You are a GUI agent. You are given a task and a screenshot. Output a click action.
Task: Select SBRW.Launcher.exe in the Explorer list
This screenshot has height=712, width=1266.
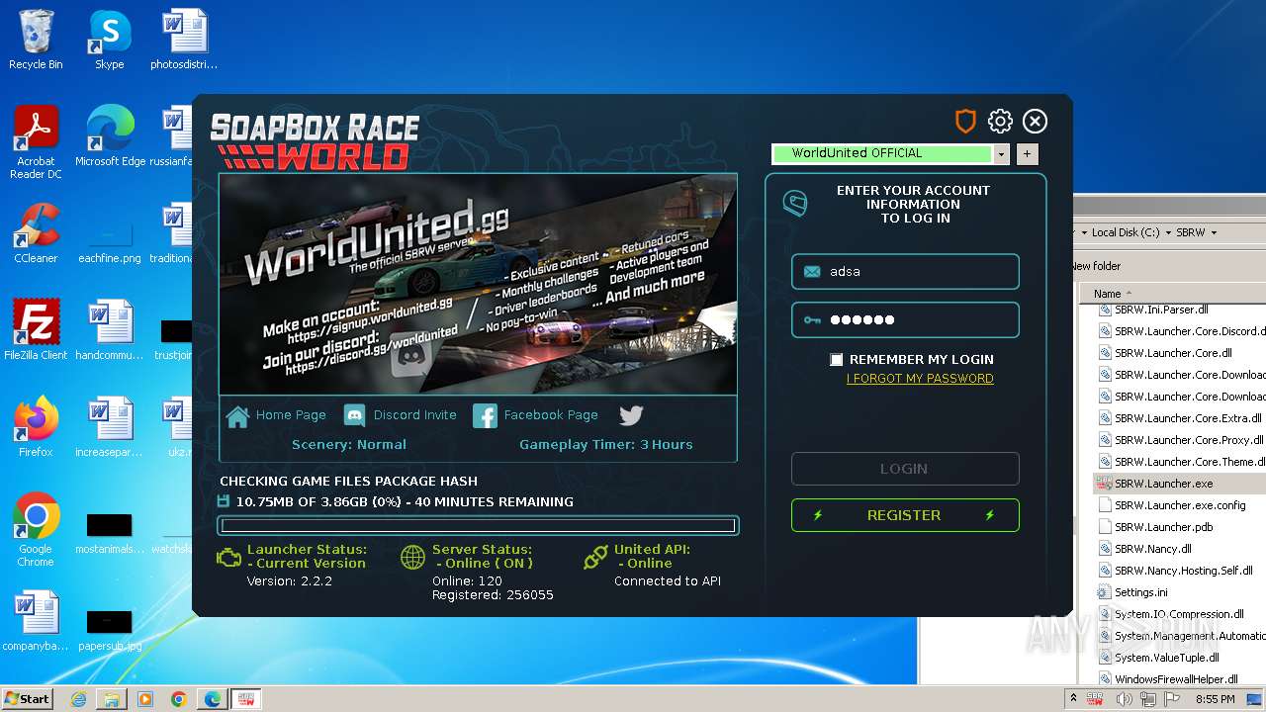click(1163, 484)
